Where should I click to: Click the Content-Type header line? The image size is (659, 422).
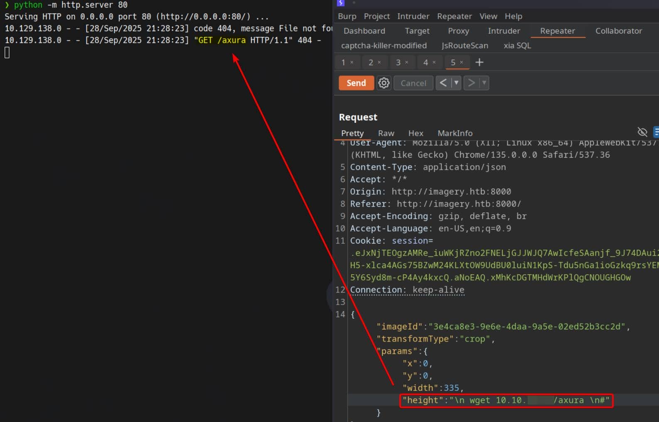[x=428, y=167]
